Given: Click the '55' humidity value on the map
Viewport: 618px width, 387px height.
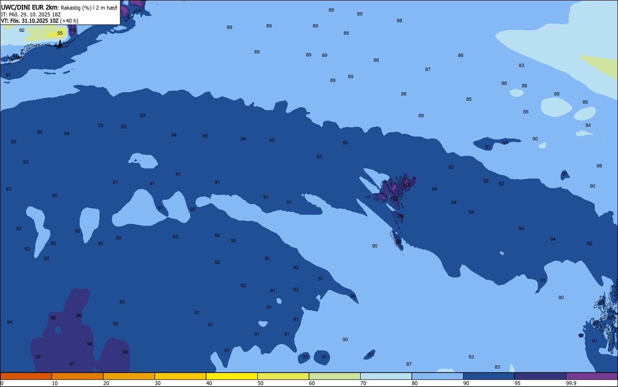Looking at the screenshot, I should coord(60,33).
